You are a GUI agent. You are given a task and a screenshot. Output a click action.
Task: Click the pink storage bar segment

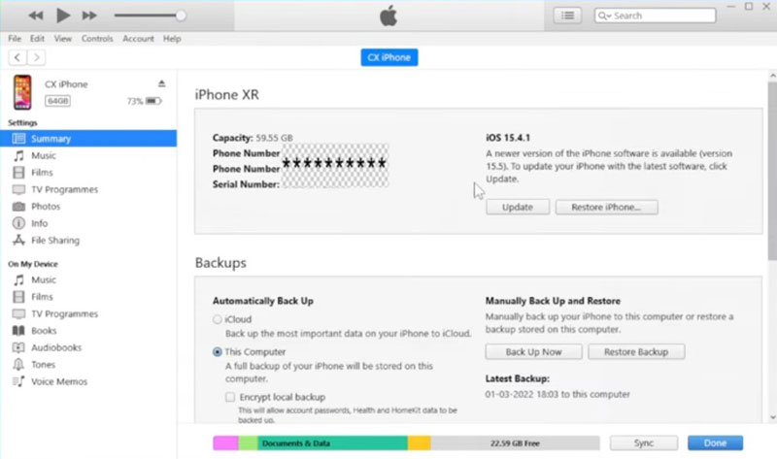[226, 443]
